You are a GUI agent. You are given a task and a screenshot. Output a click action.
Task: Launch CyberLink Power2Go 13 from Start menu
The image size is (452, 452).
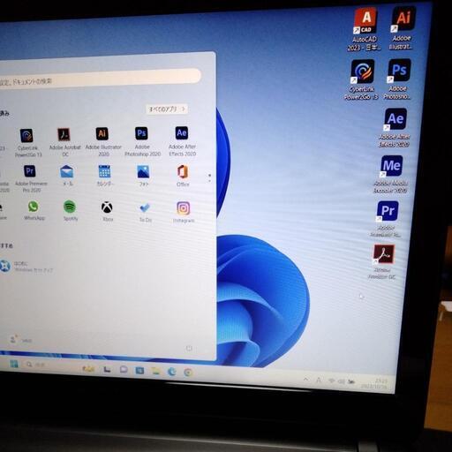[27, 142]
